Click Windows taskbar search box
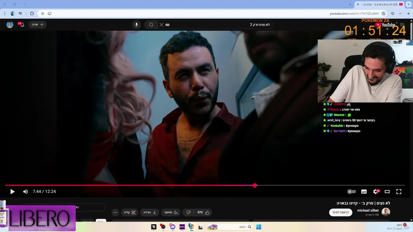 pos(229,227)
